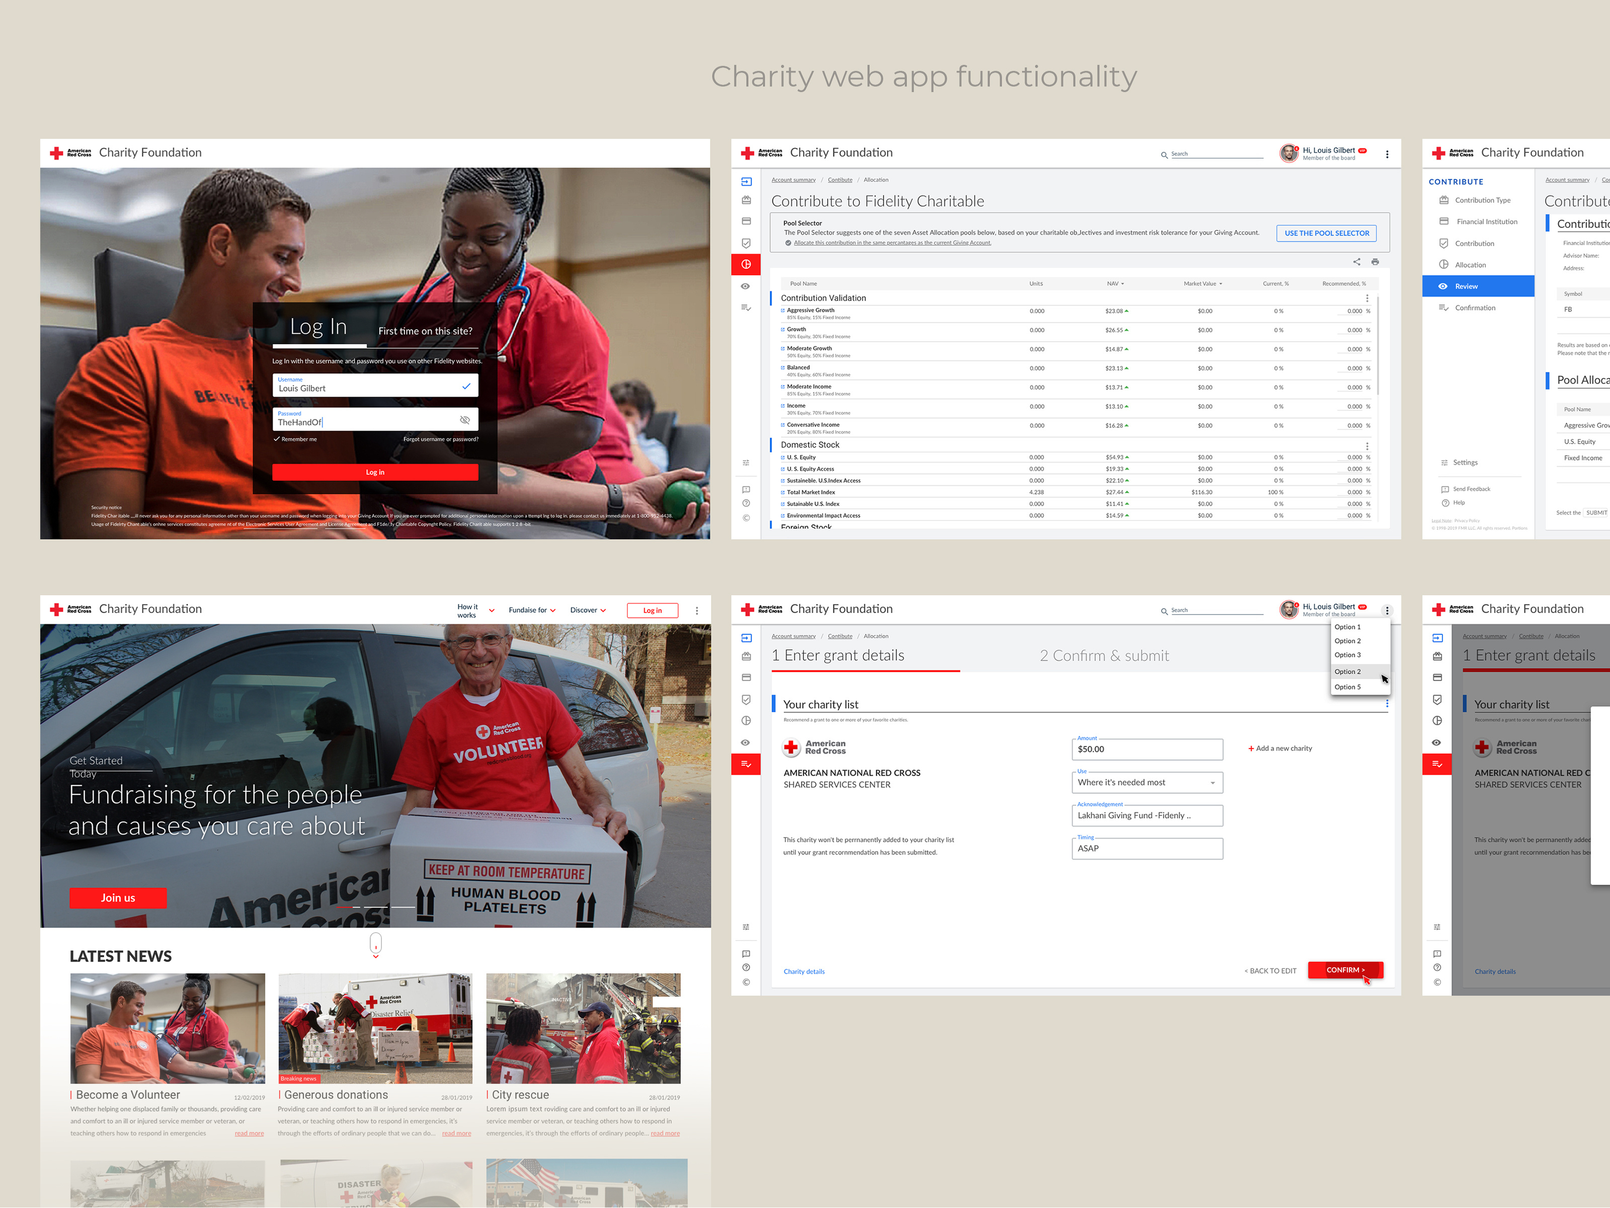The height and width of the screenshot is (1208, 1610).
Task: Click the USE THE POOL SELECTOR button
Action: (x=1326, y=234)
